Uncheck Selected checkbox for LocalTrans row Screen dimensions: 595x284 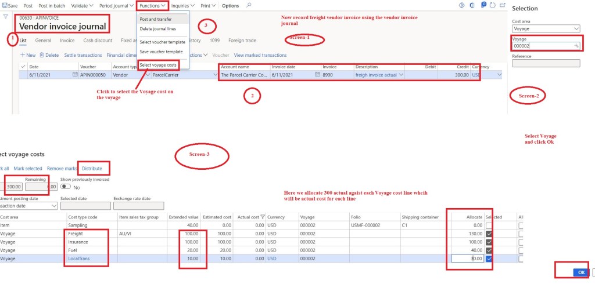point(489,258)
